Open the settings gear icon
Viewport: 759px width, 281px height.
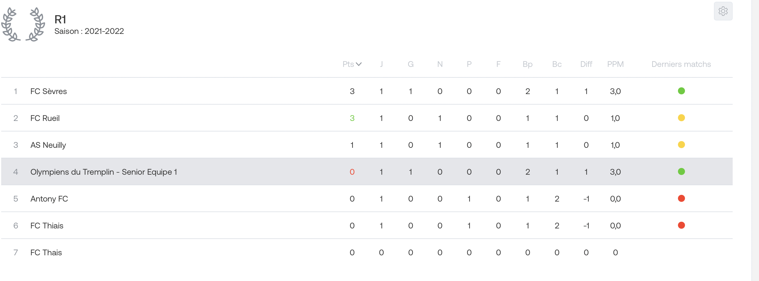(x=723, y=11)
